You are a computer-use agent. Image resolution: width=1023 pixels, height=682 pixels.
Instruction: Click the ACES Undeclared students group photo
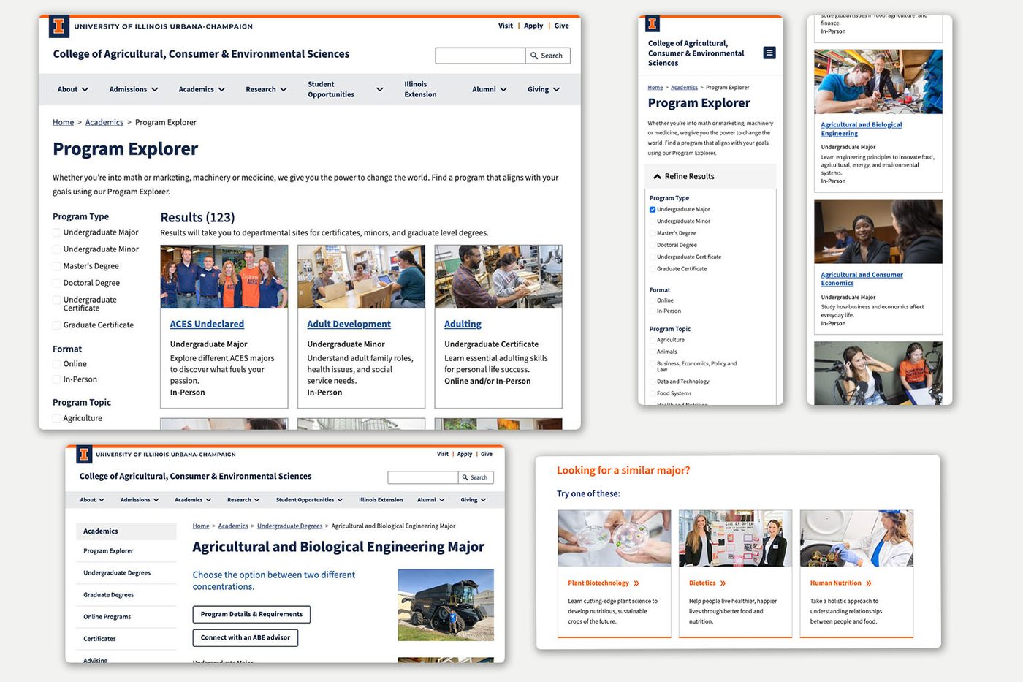[224, 276]
